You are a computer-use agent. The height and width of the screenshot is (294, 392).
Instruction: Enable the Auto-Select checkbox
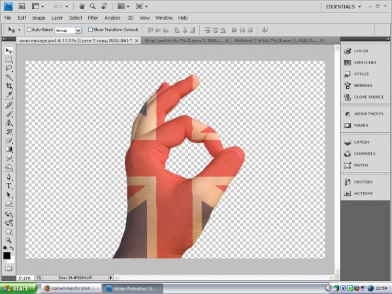[x=29, y=30]
